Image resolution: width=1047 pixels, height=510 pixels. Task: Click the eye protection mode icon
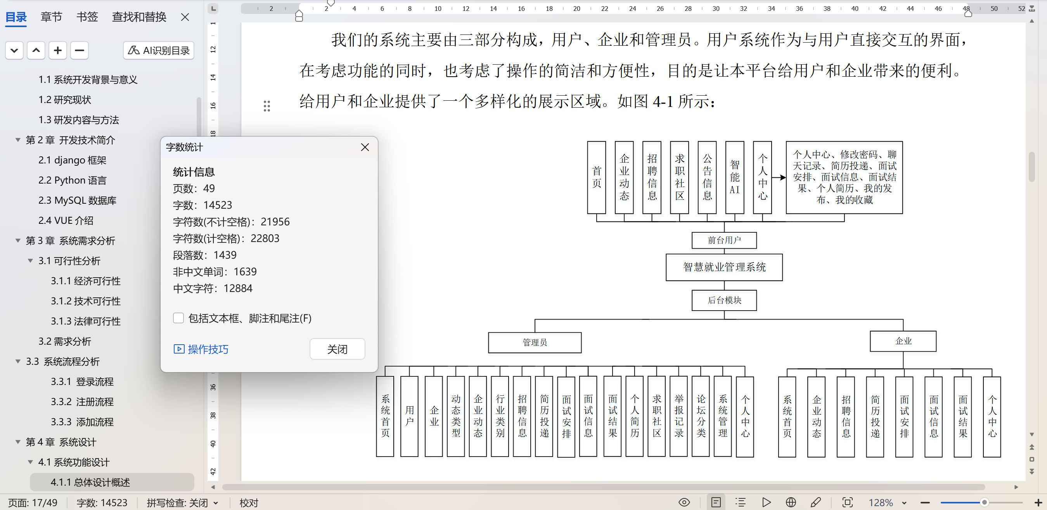click(684, 502)
